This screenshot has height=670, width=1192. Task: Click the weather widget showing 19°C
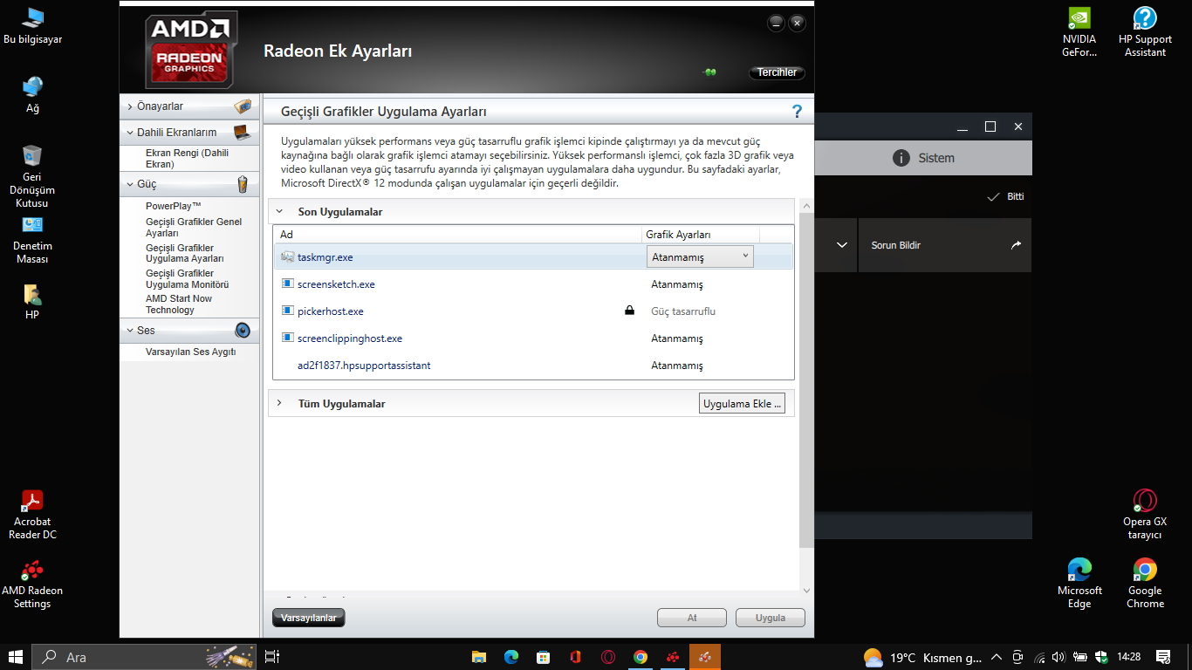pos(922,657)
